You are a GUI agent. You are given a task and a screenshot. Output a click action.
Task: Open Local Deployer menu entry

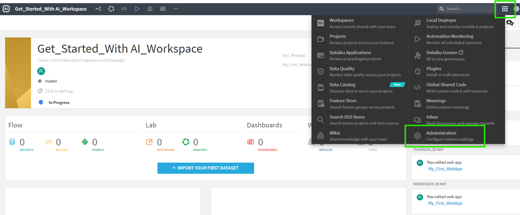(x=457, y=23)
